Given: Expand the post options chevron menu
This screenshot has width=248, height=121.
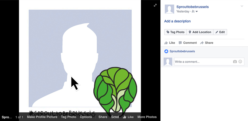Looking at the screenshot, I should [x=242, y=6].
